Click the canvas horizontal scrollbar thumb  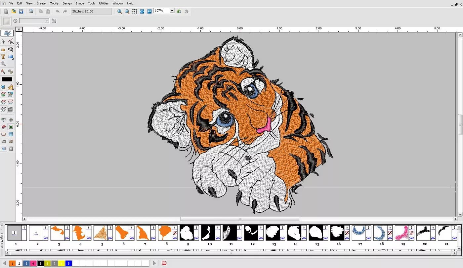240,219
